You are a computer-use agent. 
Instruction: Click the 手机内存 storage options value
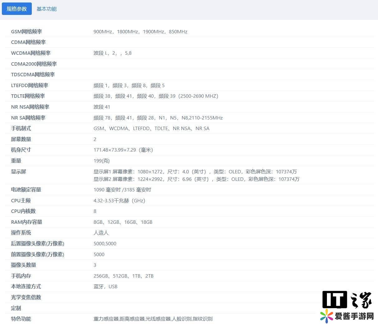[123, 276]
